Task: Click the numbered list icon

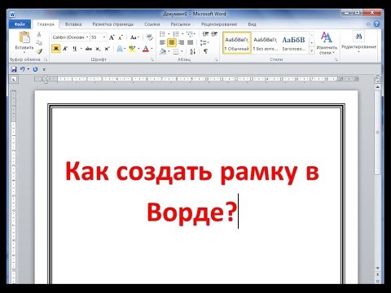Action: (x=176, y=34)
